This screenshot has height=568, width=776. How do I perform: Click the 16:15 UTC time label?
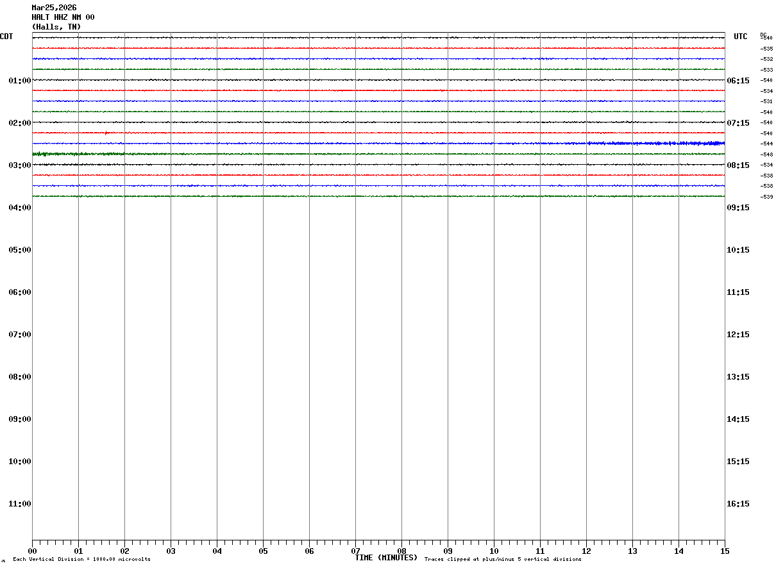(738, 504)
